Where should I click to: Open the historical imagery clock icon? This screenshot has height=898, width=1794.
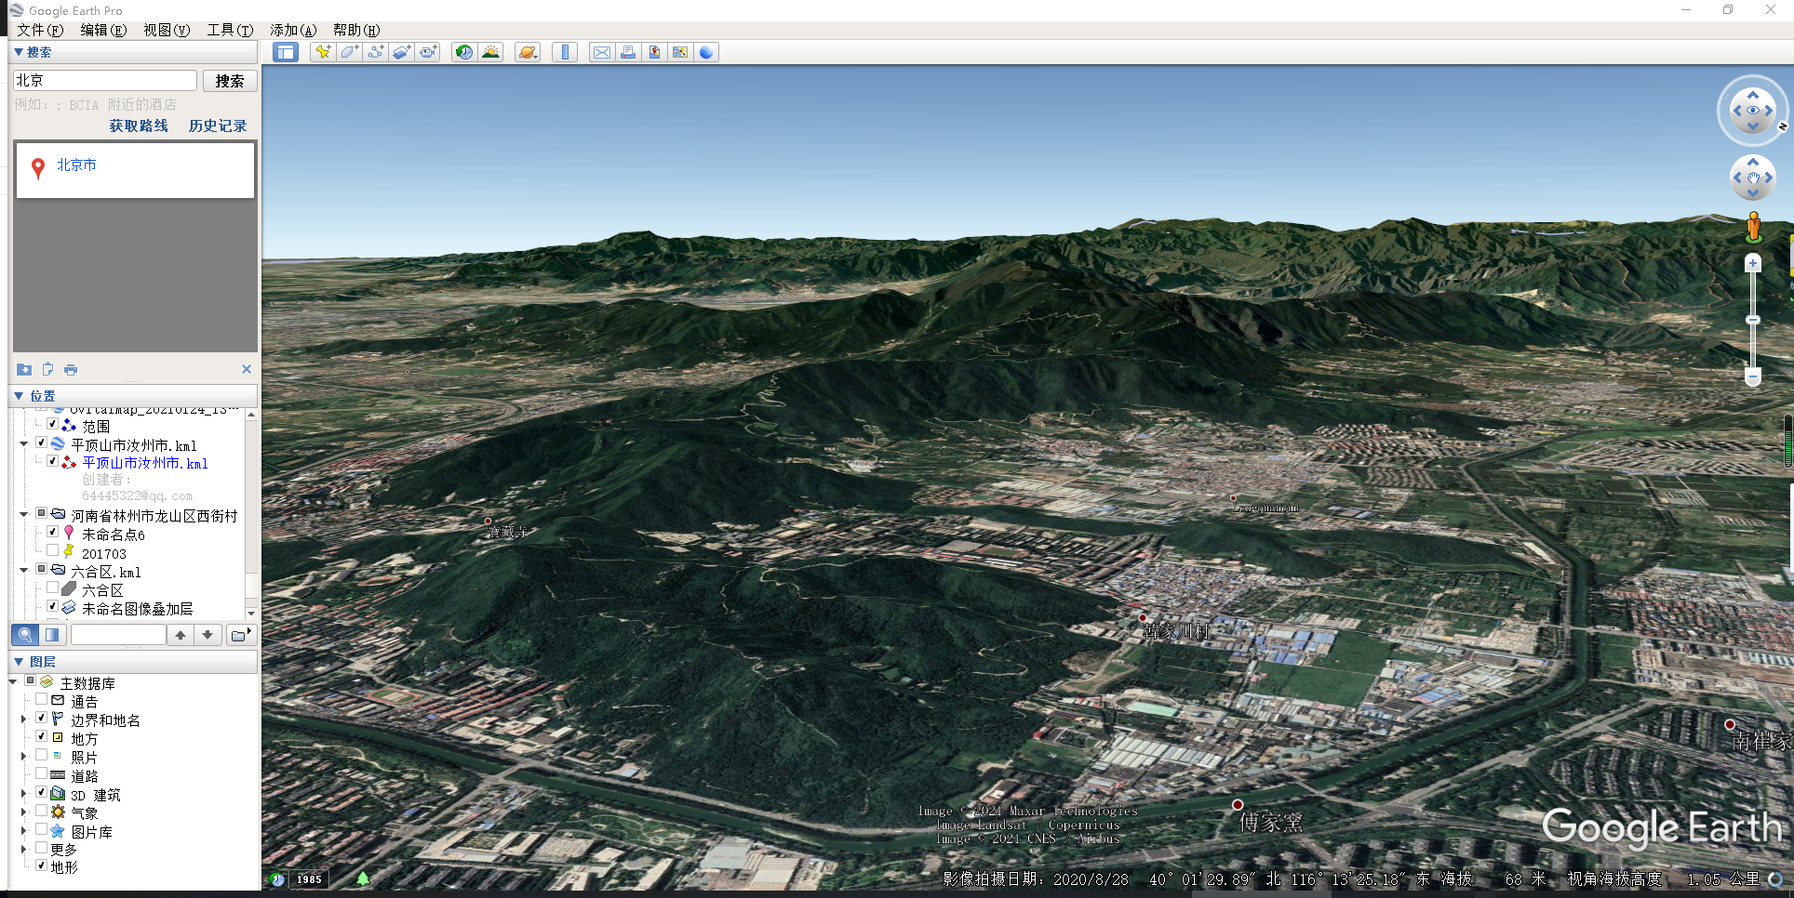(x=463, y=52)
